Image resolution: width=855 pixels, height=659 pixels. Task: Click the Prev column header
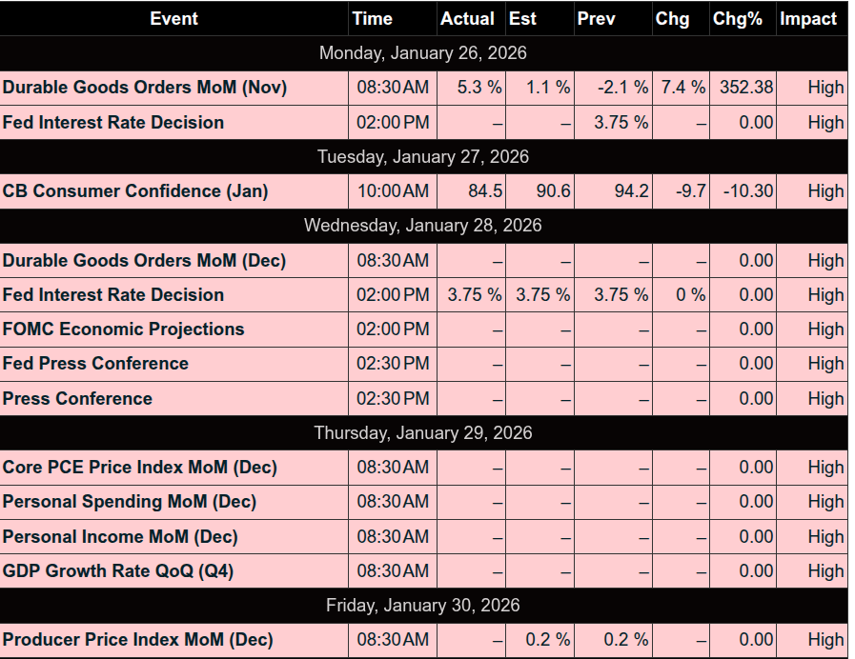pyautogui.click(x=596, y=18)
